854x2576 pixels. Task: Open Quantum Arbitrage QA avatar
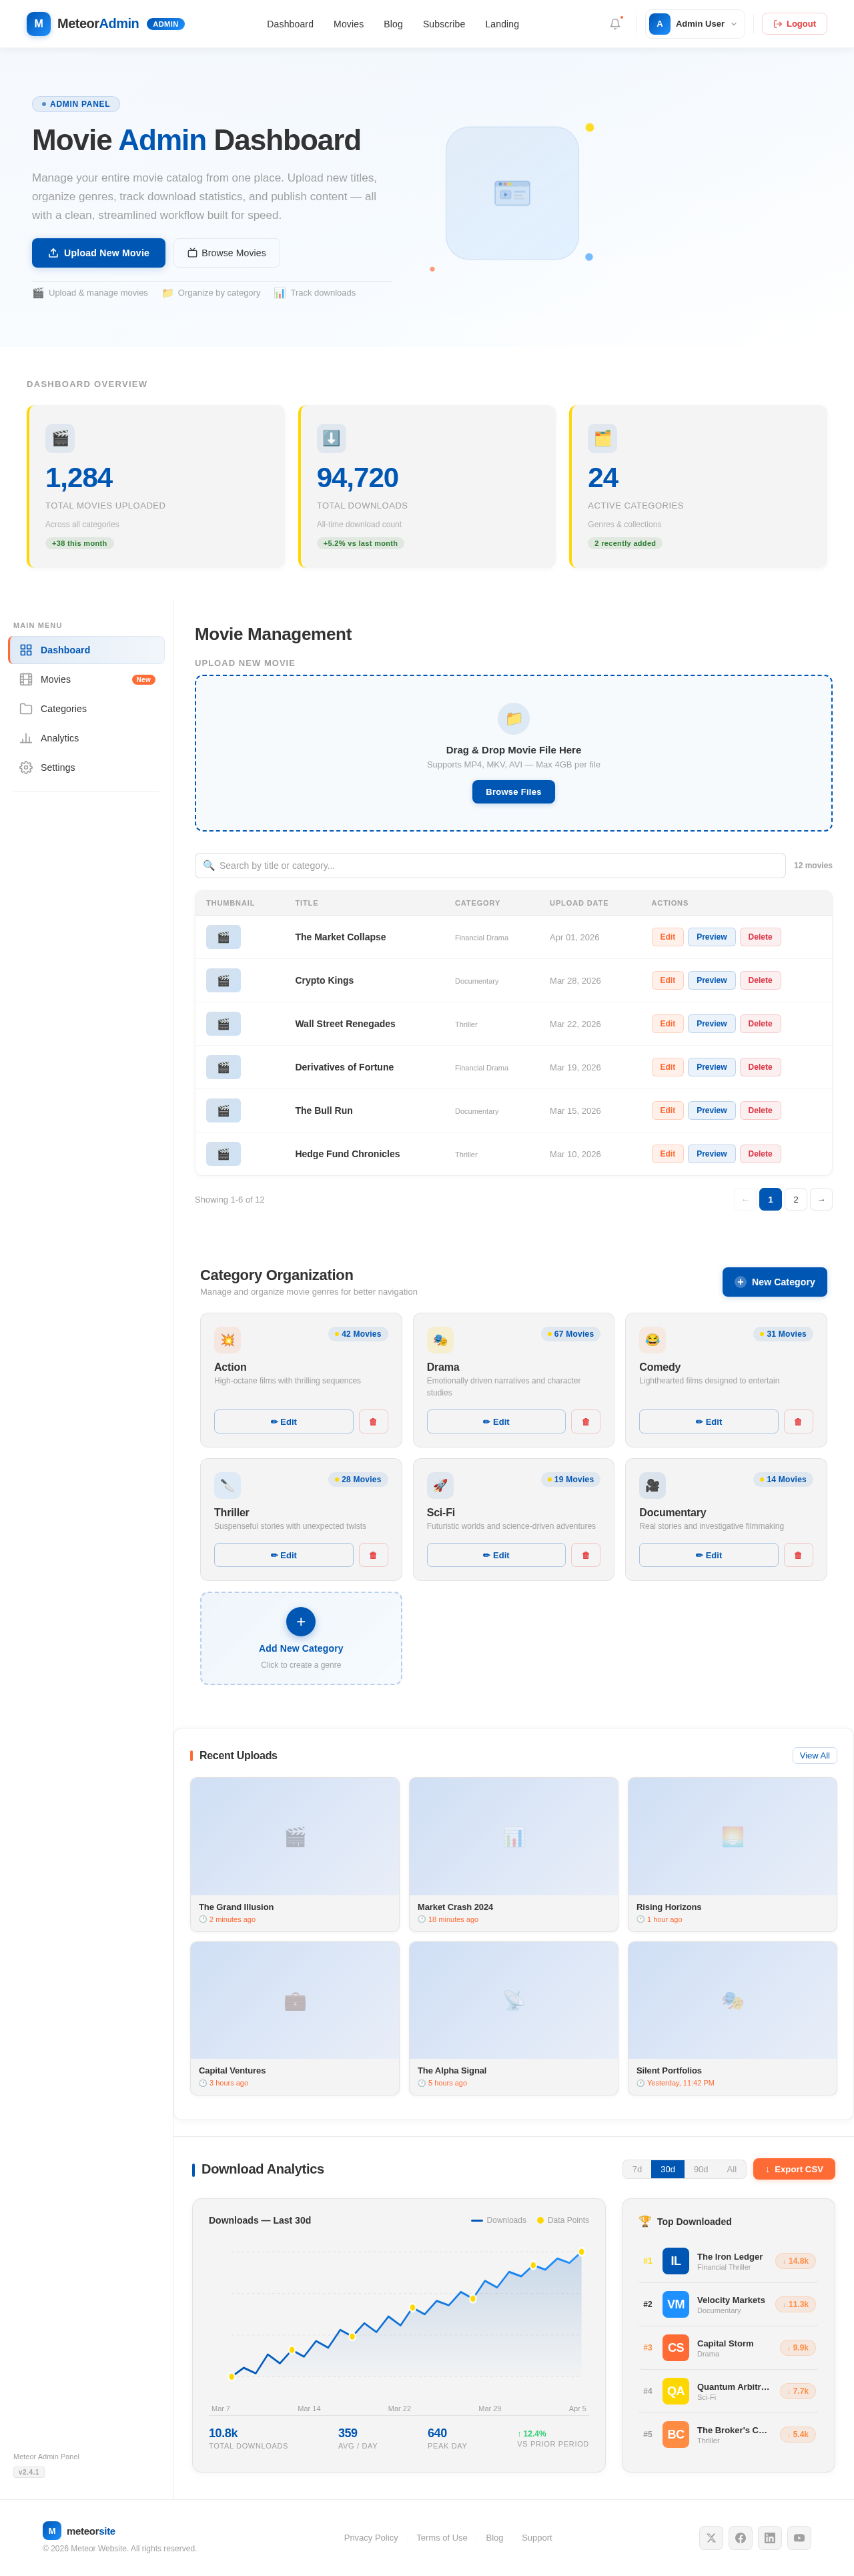[676, 2392]
